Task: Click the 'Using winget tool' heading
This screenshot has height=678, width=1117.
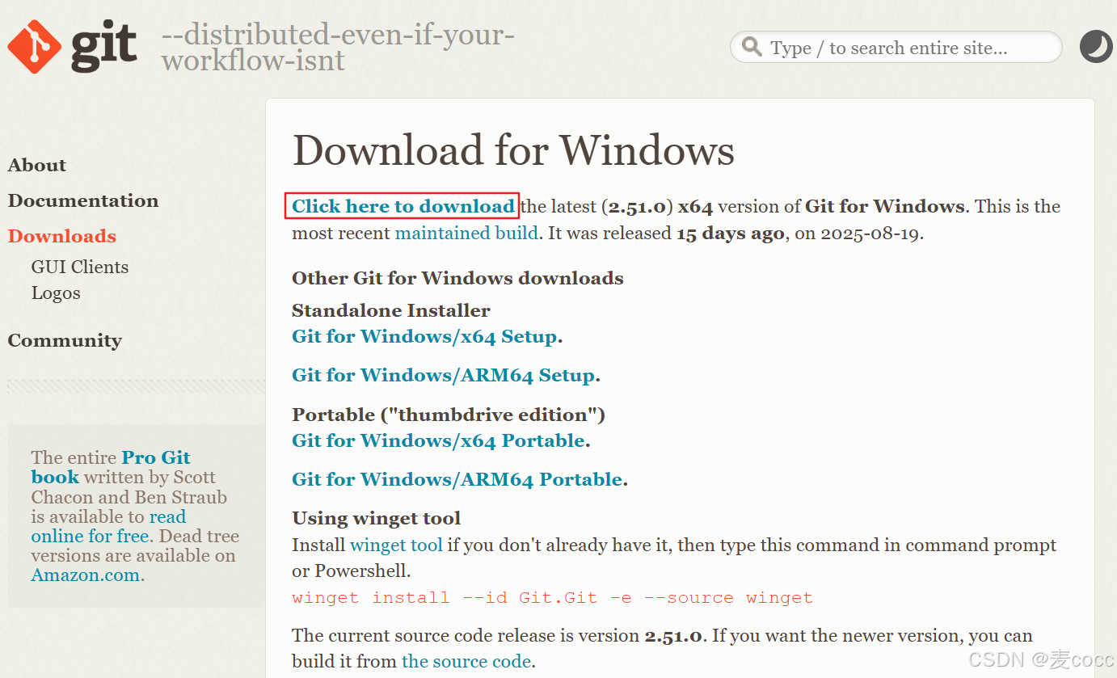Action: tap(377, 518)
